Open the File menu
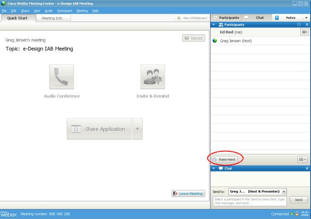Screen dimensions: 311x219 coord(4,11)
